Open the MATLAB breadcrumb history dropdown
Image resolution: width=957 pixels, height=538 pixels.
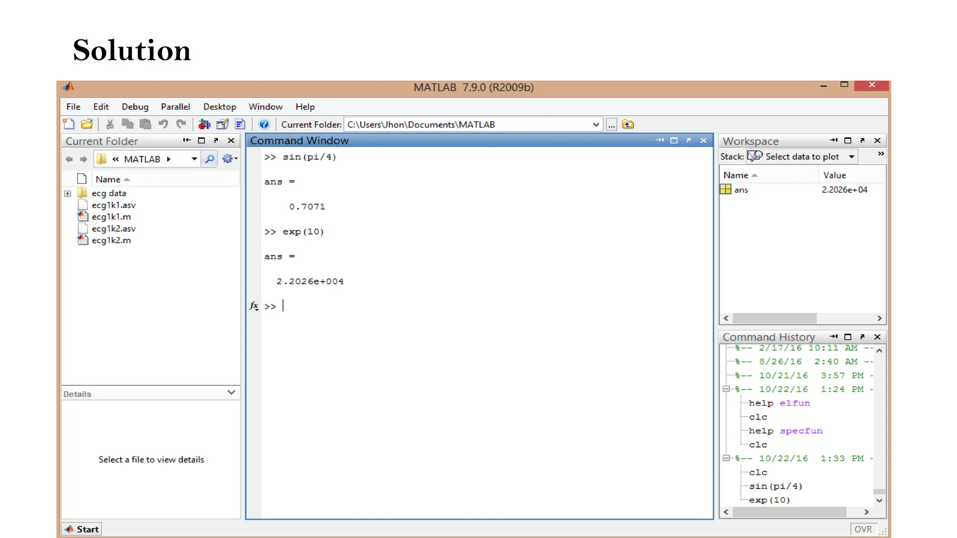pos(194,159)
